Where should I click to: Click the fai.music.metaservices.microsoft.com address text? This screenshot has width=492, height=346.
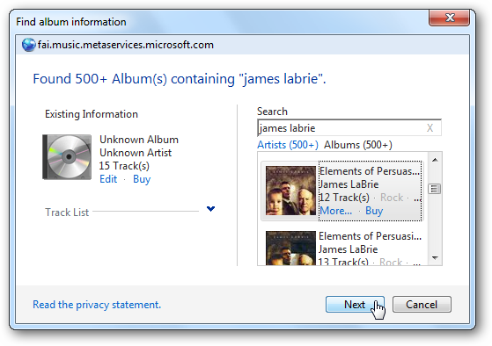point(126,45)
